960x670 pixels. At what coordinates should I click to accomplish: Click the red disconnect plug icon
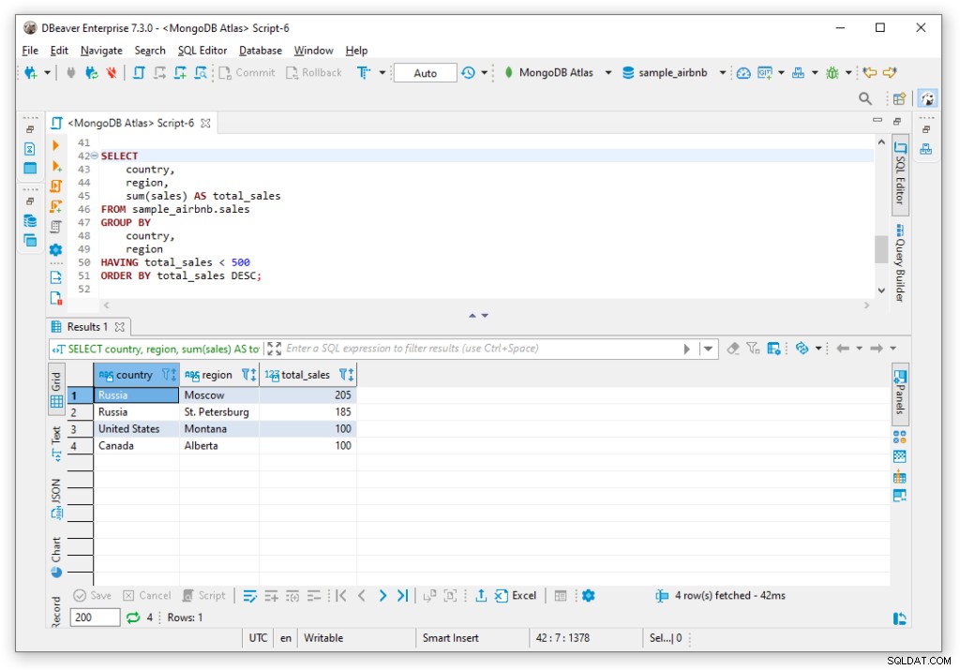pos(111,73)
